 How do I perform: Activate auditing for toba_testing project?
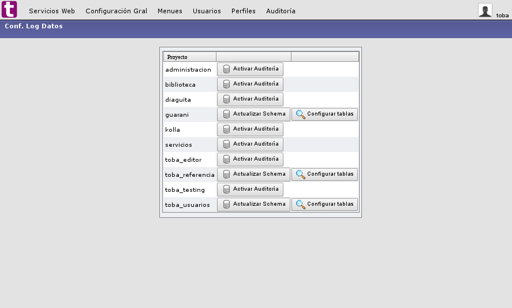(250, 190)
